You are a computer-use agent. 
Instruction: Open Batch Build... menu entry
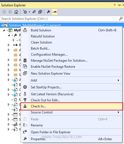click(x=71, y=48)
